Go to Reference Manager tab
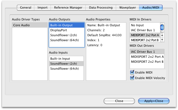 click(68, 8)
